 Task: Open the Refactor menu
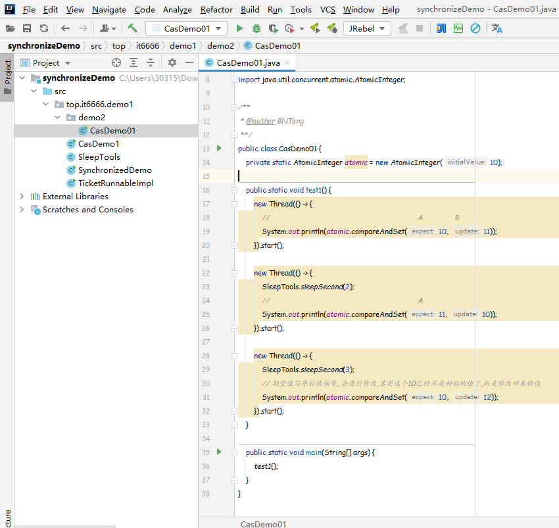click(x=216, y=9)
